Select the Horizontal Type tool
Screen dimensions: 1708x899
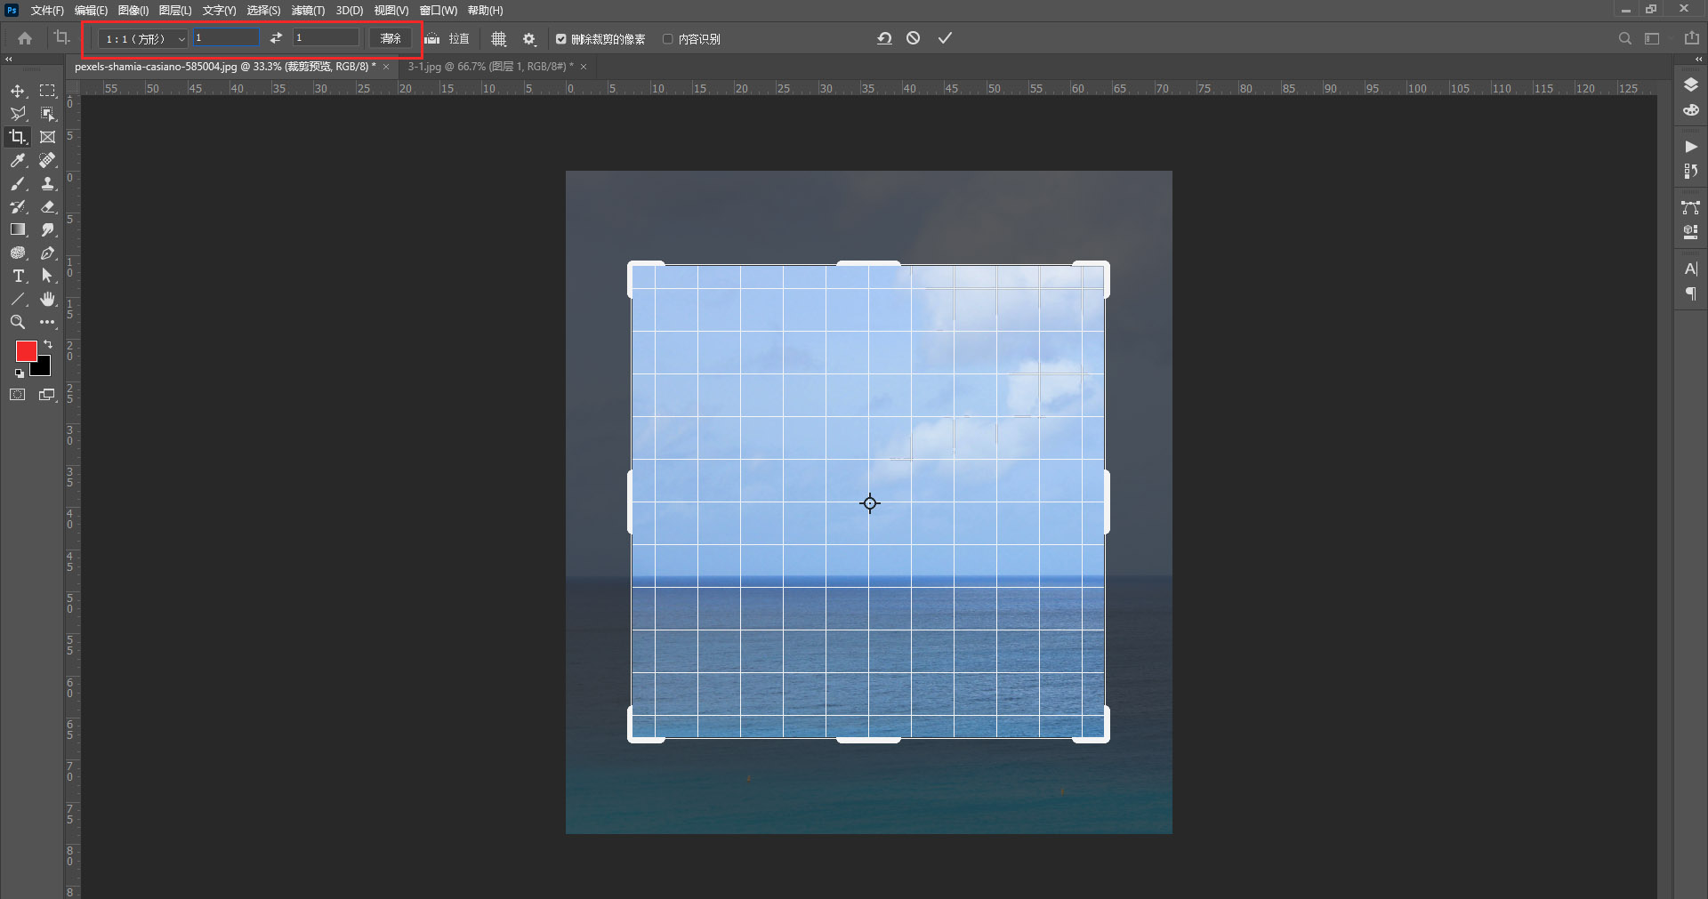(17, 277)
